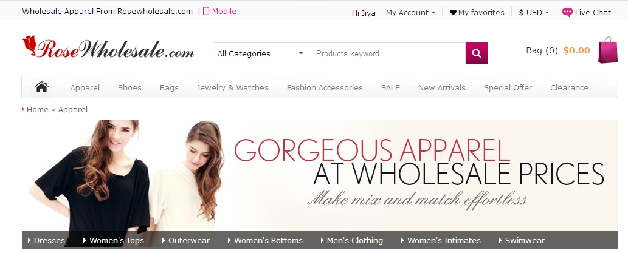Click Home in the breadcrumb

tap(38, 110)
